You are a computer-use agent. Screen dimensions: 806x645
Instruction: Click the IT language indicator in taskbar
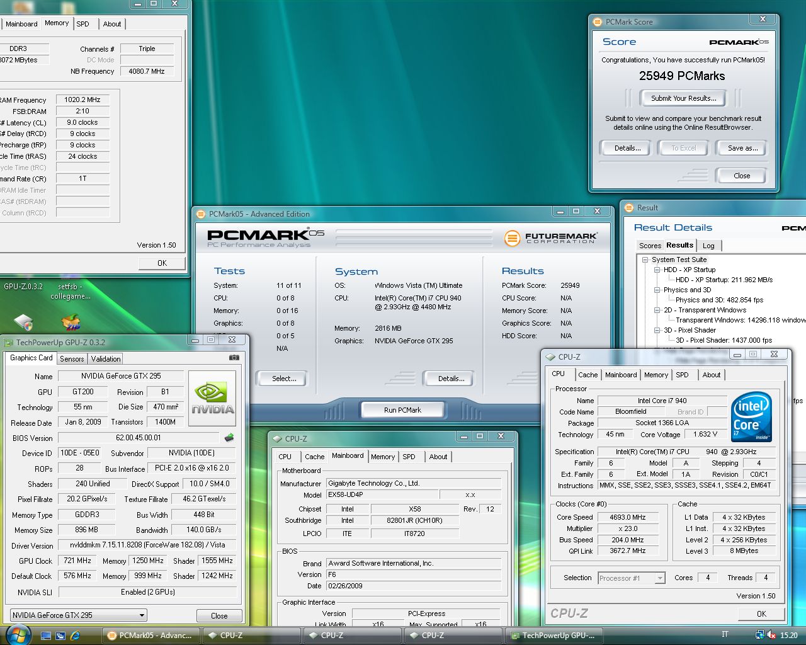coord(725,635)
